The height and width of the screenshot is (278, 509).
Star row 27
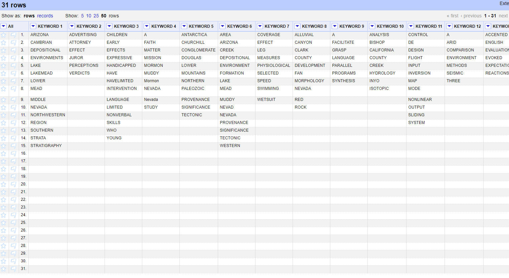[x=3, y=238]
